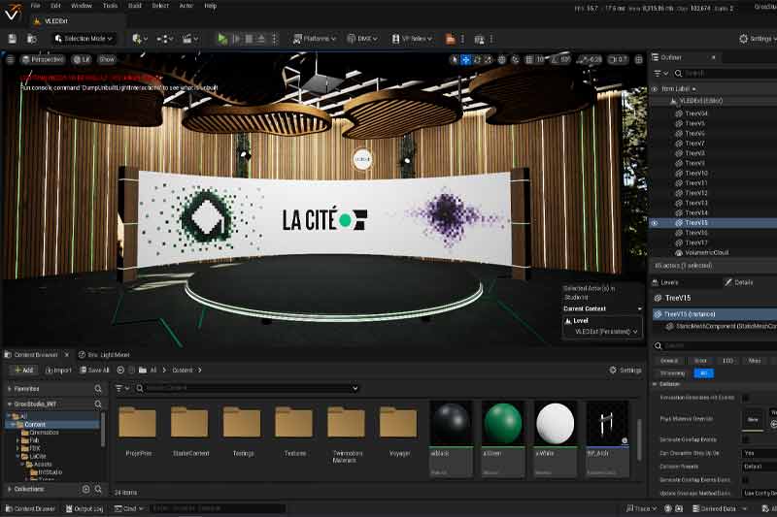Click the Eject from player icon
Screen dimensions: 777x517
point(260,39)
